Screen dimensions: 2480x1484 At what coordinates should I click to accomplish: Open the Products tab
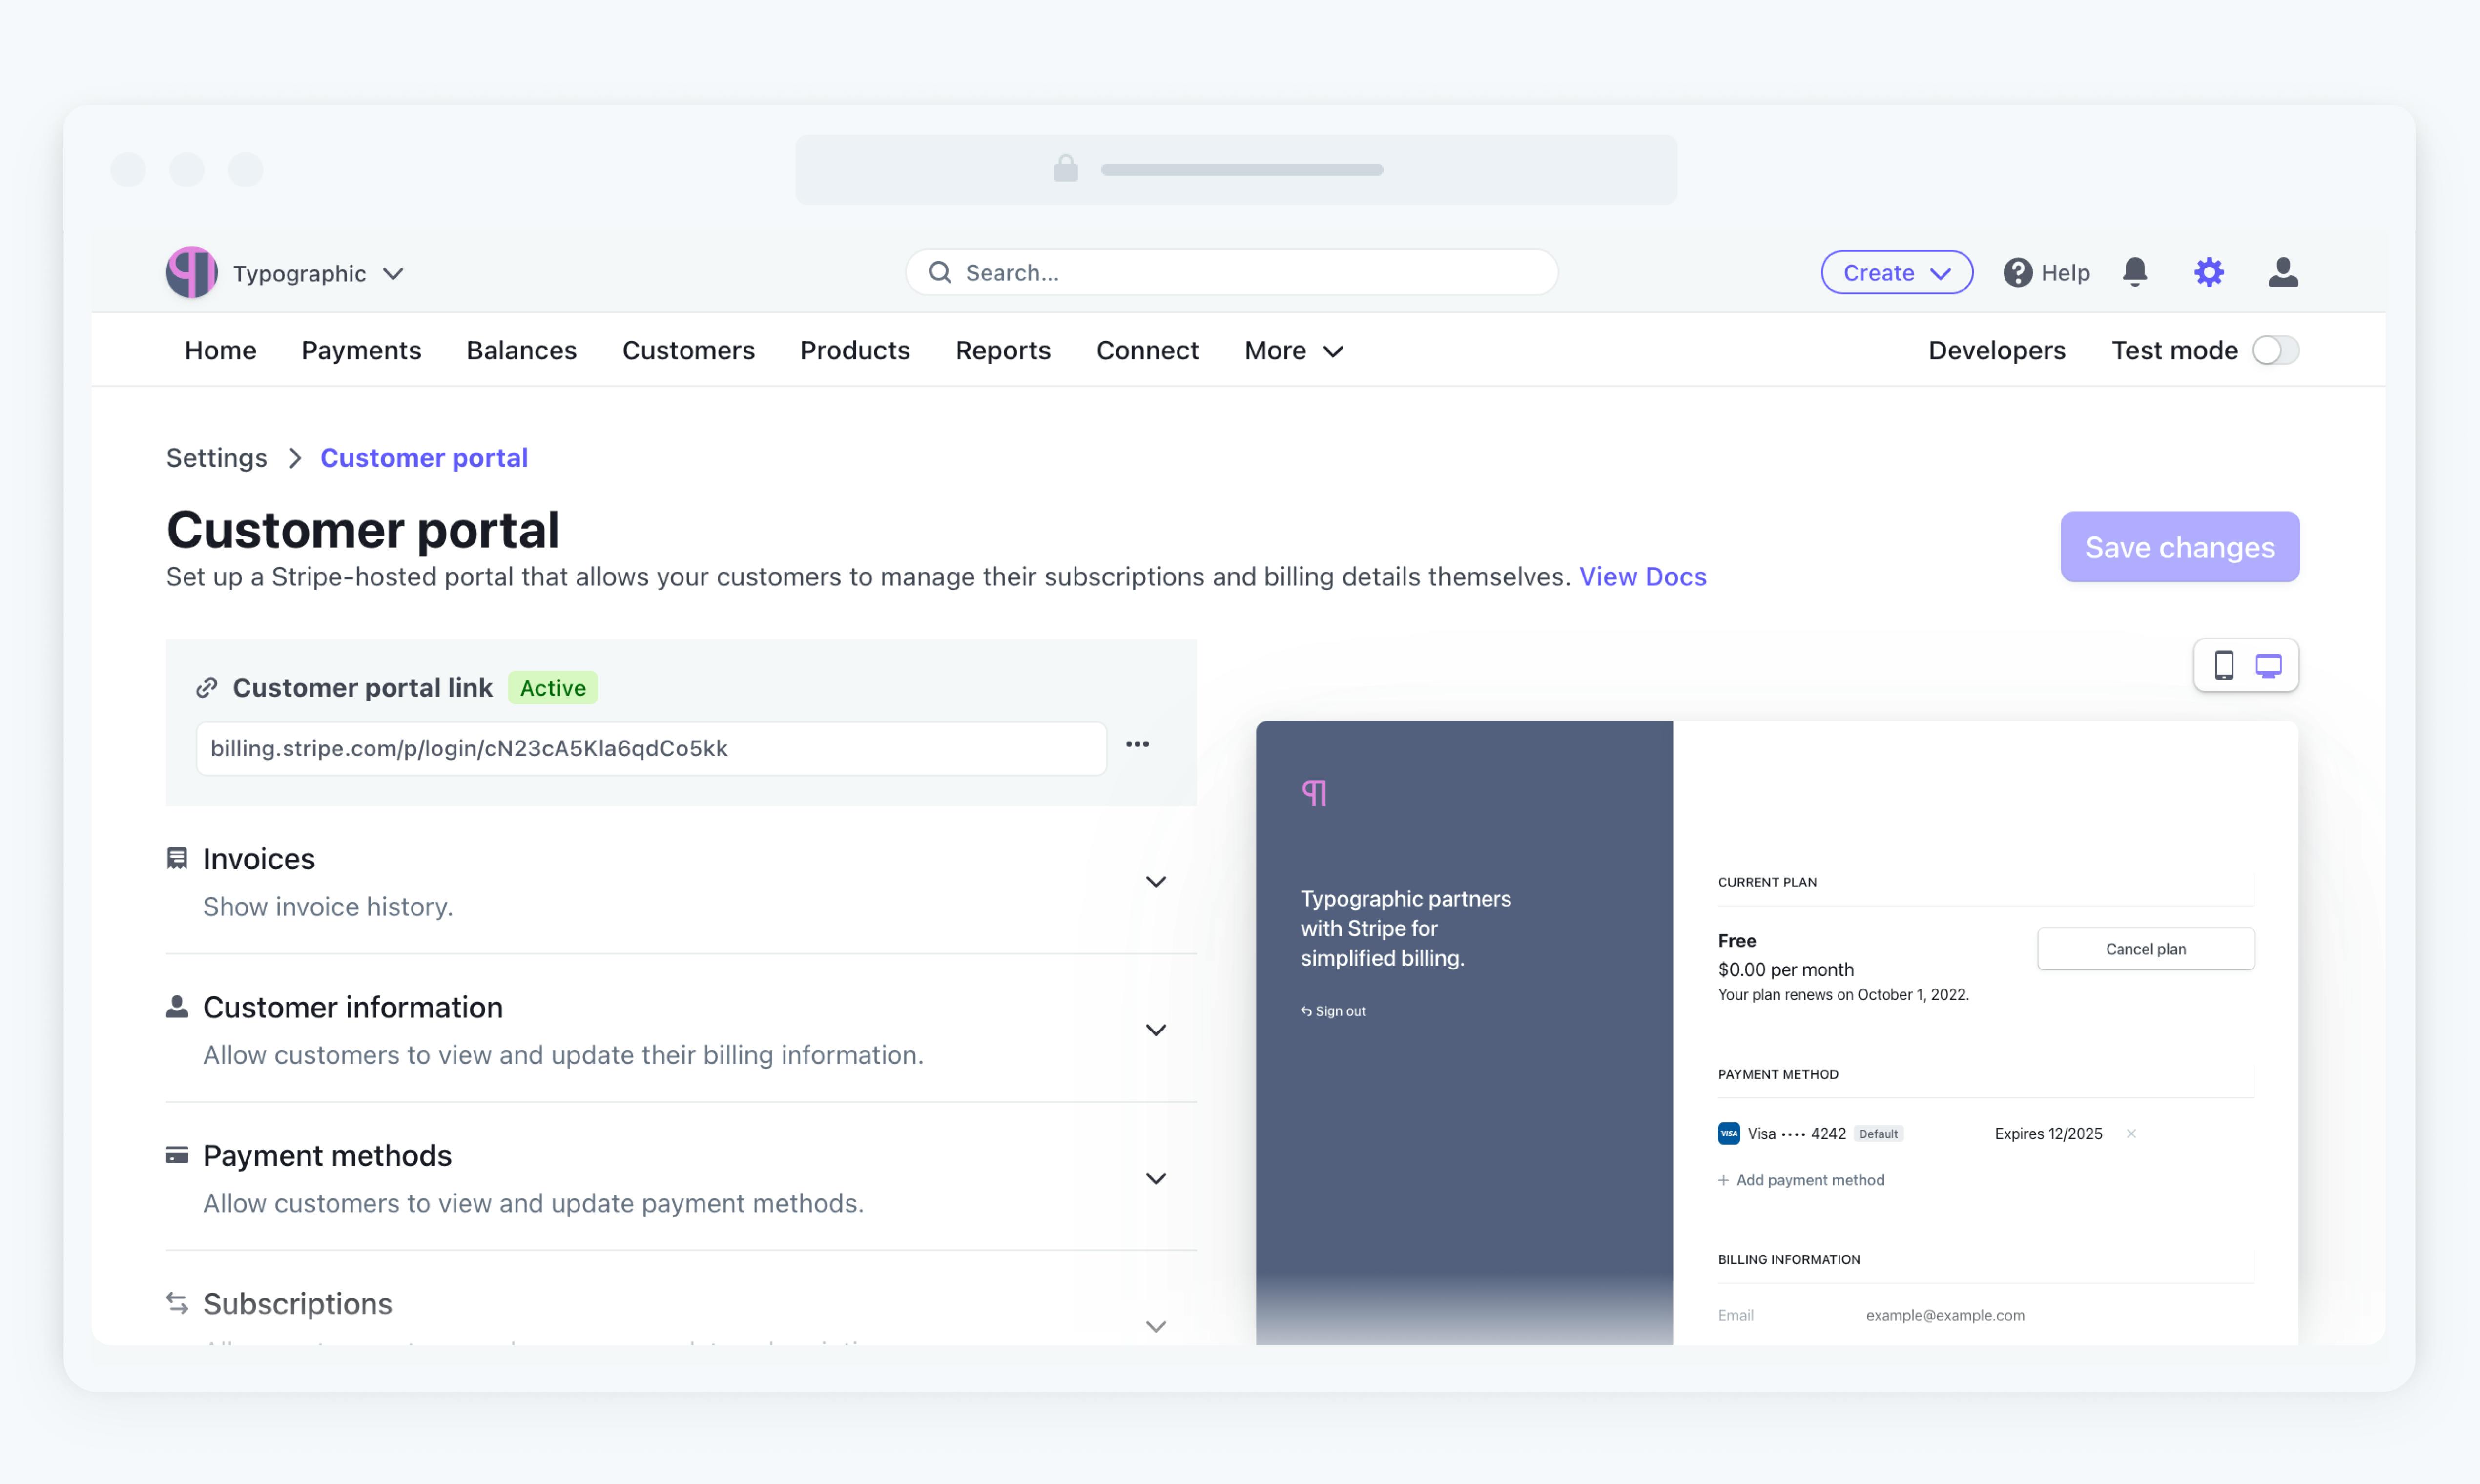click(855, 350)
